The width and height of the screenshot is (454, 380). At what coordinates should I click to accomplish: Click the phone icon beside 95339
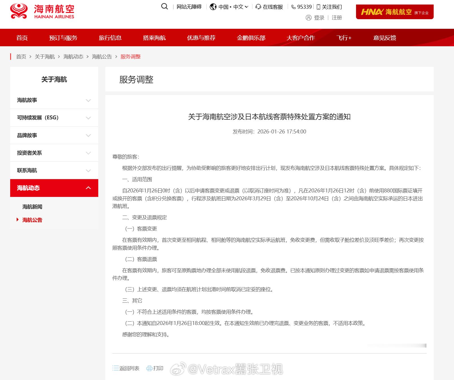(x=293, y=7)
